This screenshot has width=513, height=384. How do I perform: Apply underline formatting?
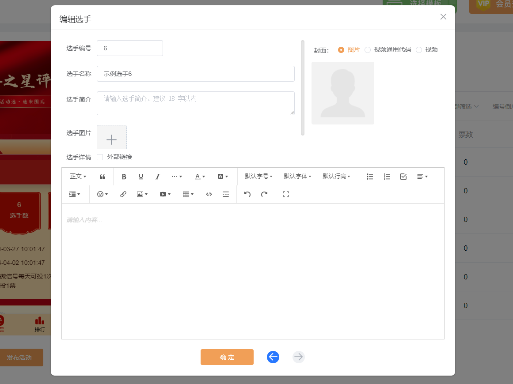(141, 177)
